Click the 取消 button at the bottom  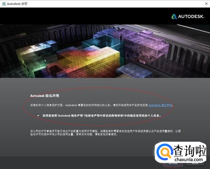[195, 163]
